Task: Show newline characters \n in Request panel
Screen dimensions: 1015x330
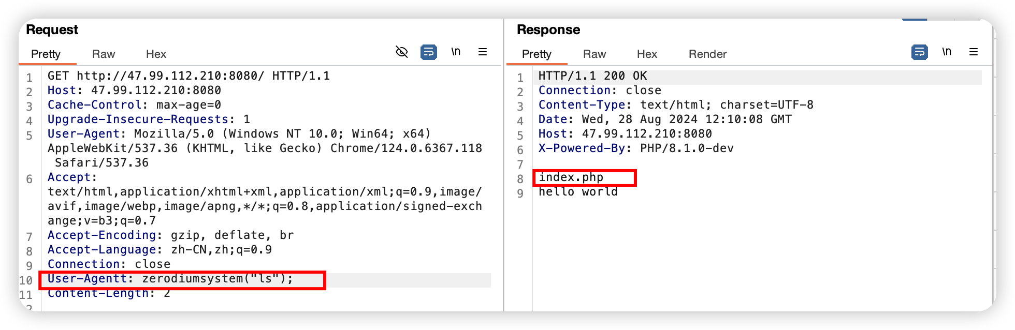Action: click(456, 52)
